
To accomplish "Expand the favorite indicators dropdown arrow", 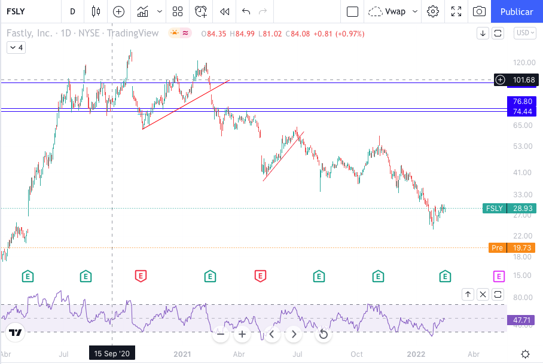I will coord(159,11).
